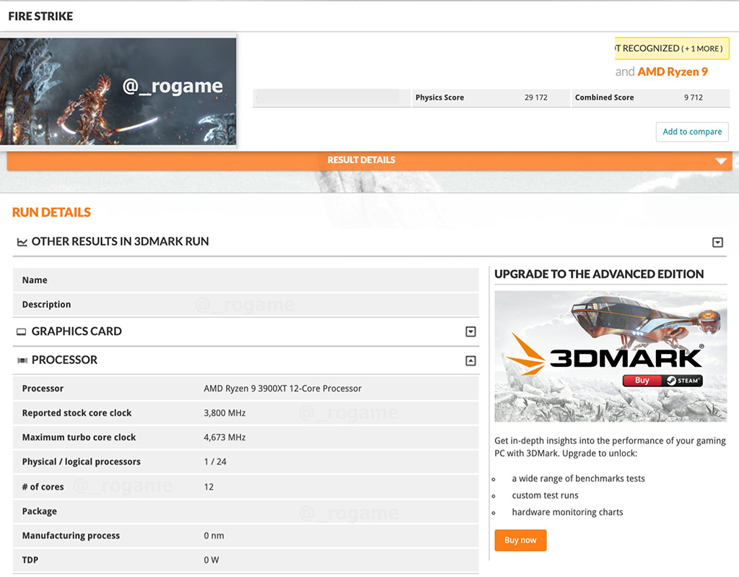The height and width of the screenshot is (577, 739).
Task: Click the chart icon beside Other Results
Action: (22, 242)
